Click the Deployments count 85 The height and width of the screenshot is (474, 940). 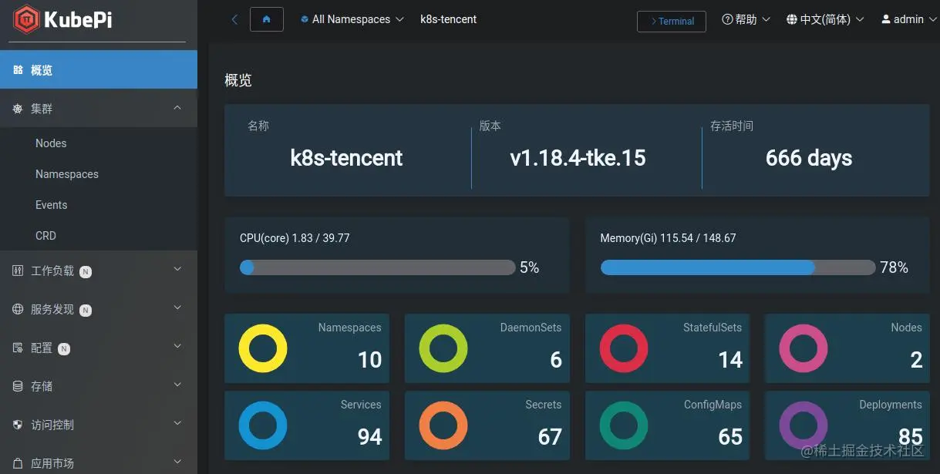[910, 437]
